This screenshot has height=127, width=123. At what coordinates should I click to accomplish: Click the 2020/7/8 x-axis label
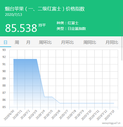[71, 115]
